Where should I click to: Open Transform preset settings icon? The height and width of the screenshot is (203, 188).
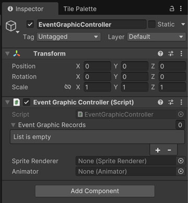click(x=171, y=53)
